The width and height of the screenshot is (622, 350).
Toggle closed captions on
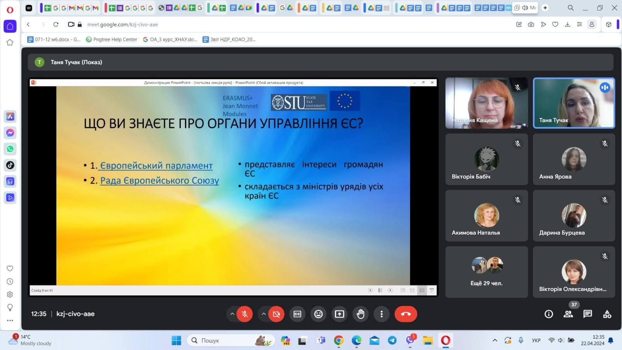coord(297,314)
